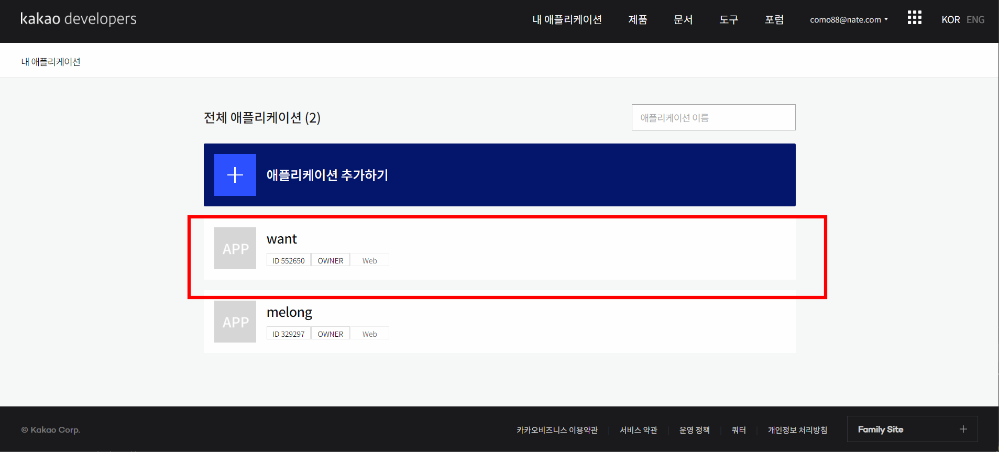
Task: Click the APP thumbnail for want
Action: [235, 248]
